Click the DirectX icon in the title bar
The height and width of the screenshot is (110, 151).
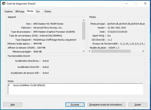(4, 4)
